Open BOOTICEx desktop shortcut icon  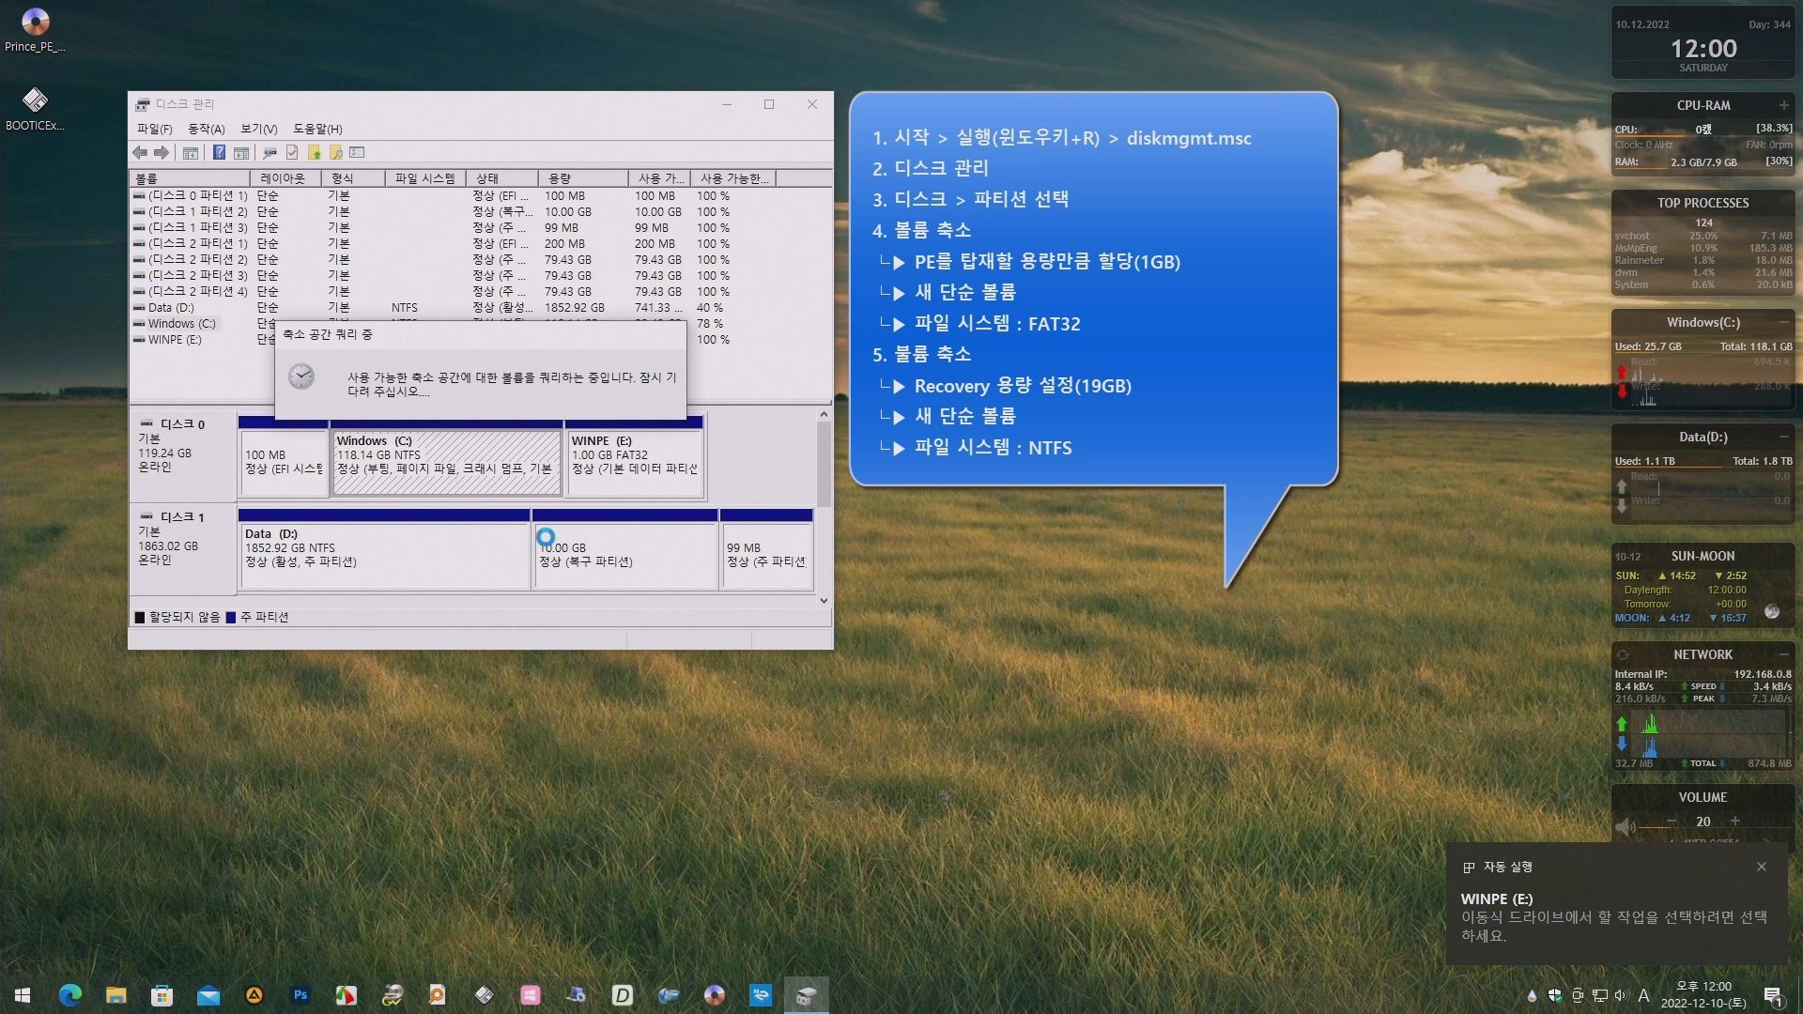(x=35, y=109)
